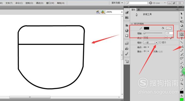Open the properties panel options menu
Image resolution: width=185 pixels, height=101 pixels.
coord(177,9)
